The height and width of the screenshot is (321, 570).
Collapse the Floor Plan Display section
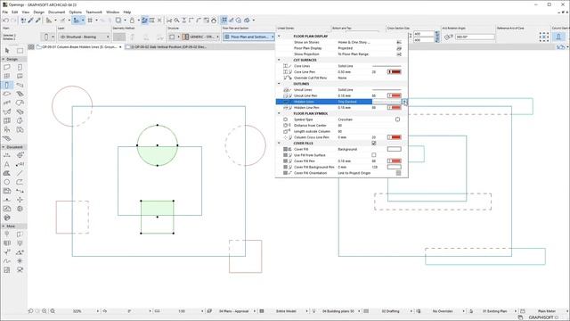(279, 37)
